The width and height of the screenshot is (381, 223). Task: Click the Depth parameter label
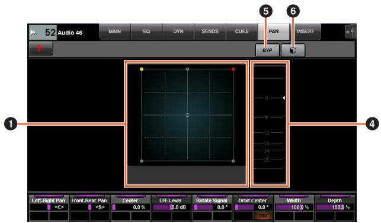(x=335, y=200)
